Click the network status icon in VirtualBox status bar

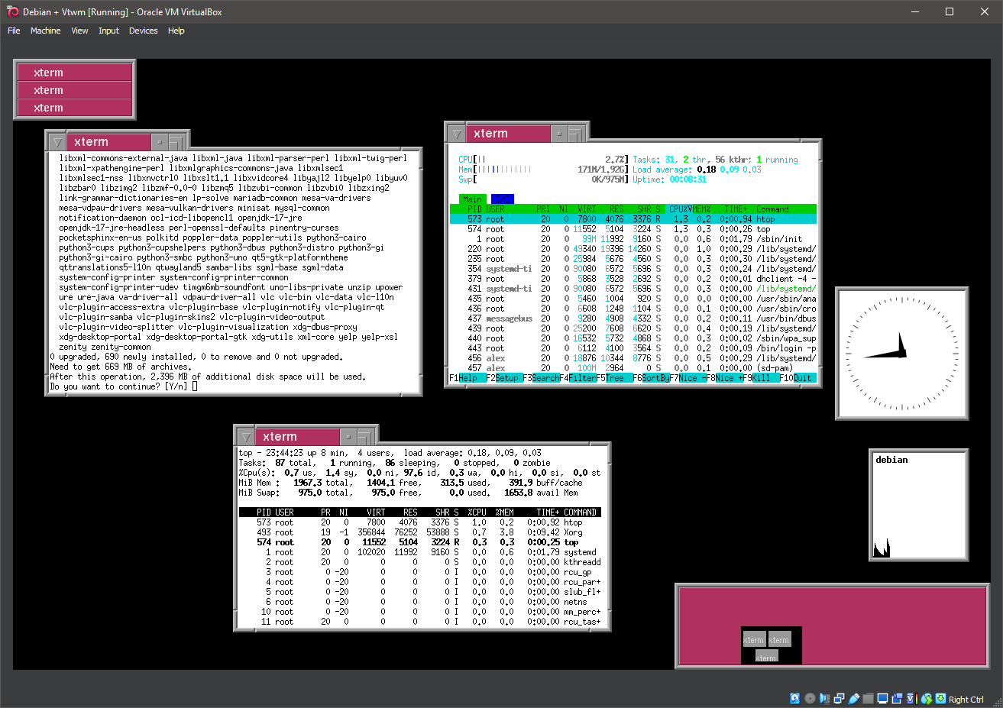click(840, 698)
